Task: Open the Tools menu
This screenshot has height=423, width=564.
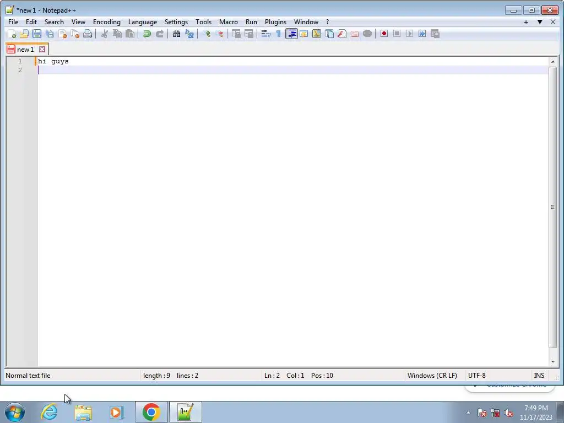Action: (x=203, y=22)
